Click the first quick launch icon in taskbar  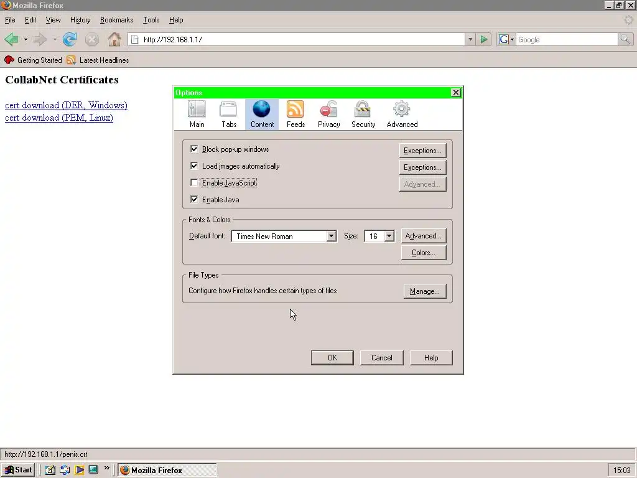50,470
